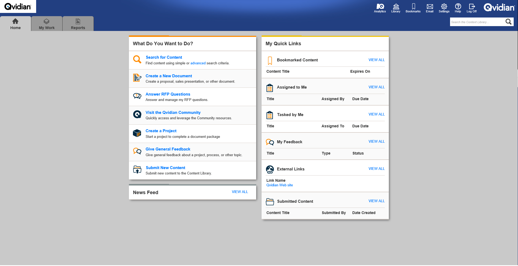Image resolution: width=518 pixels, height=266 pixels.
Task: Click the Link Name column header
Action: pyautogui.click(x=276, y=181)
